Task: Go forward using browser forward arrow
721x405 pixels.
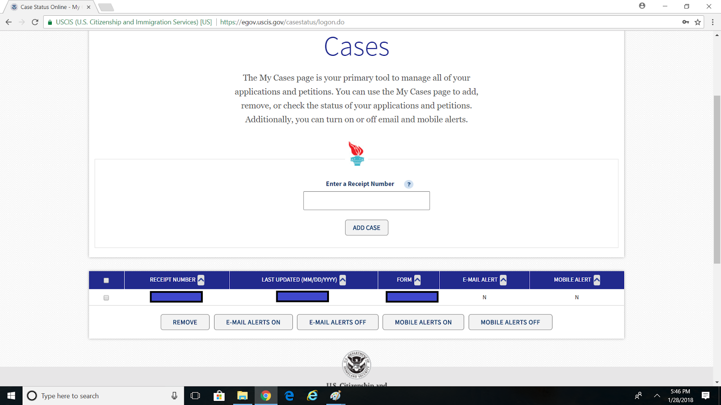Action: click(x=22, y=22)
